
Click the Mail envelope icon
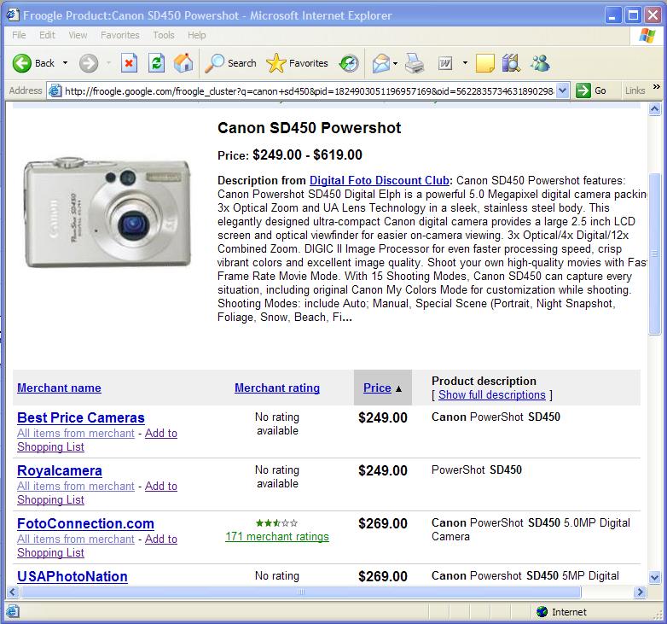coord(380,63)
